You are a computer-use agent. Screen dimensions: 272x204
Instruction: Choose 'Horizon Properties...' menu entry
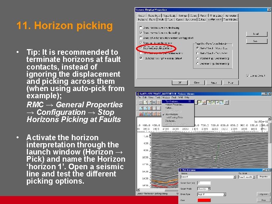178,105
